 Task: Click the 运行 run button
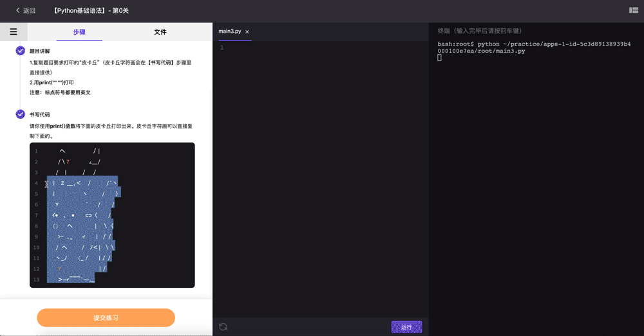tap(406, 327)
